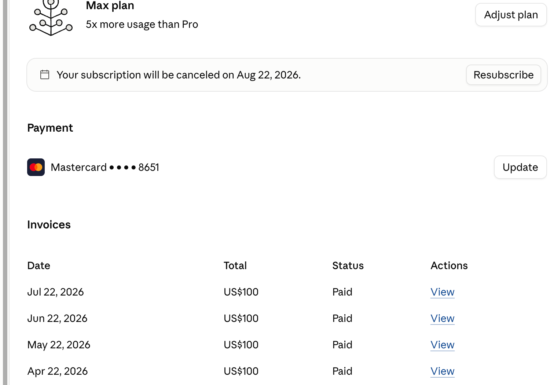View the Jun 22, 2026 invoice

[443, 318]
